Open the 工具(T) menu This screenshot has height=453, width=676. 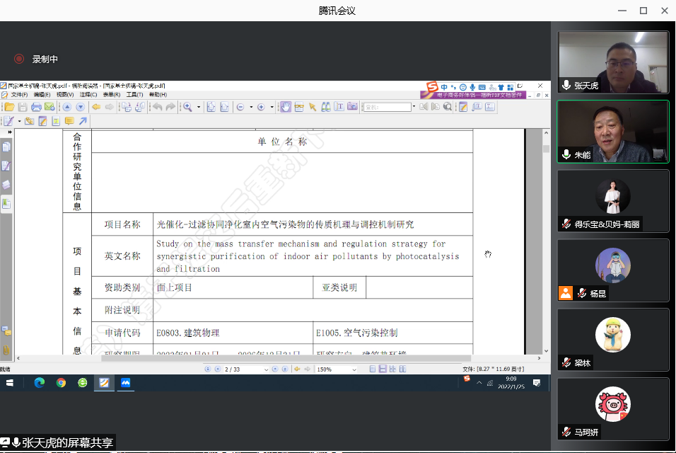[x=134, y=94]
